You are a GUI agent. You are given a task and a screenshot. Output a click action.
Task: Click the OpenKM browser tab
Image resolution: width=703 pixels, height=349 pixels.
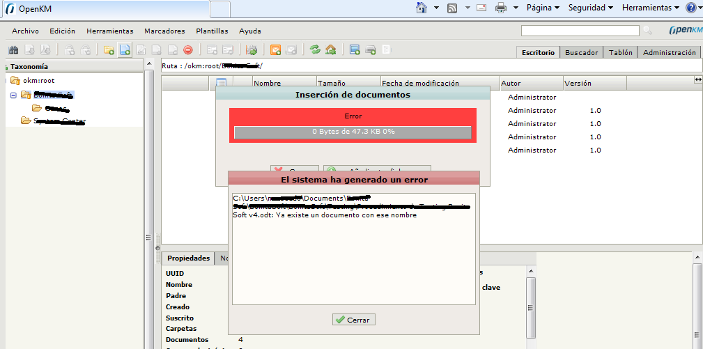click(x=105, y=9)
